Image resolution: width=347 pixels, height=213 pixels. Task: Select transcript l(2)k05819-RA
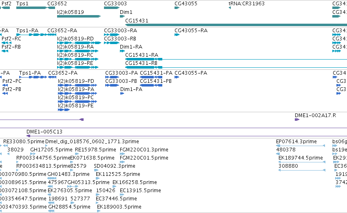click(75, 47)
